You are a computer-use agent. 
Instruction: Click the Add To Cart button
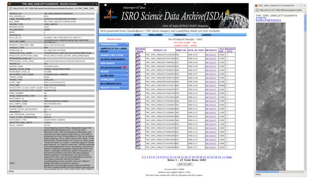click(185, 164)
